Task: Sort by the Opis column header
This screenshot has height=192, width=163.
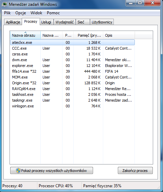Action: 119,35
